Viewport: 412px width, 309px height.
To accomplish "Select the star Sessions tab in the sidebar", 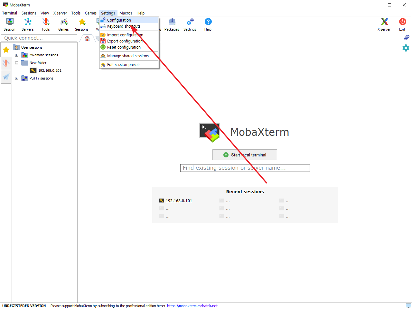I will (x=6, y=50).
